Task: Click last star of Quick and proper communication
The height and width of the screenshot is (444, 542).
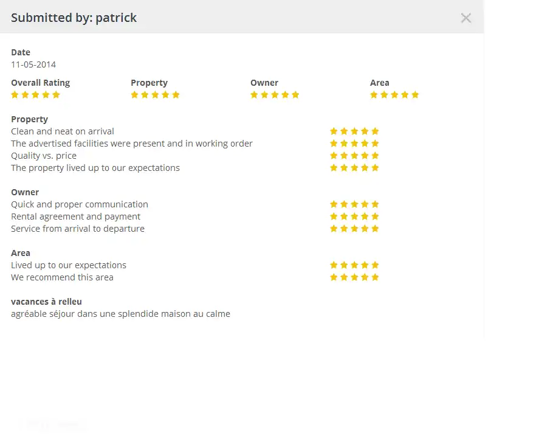Action: pyautogui.click(x=375, y=204)
